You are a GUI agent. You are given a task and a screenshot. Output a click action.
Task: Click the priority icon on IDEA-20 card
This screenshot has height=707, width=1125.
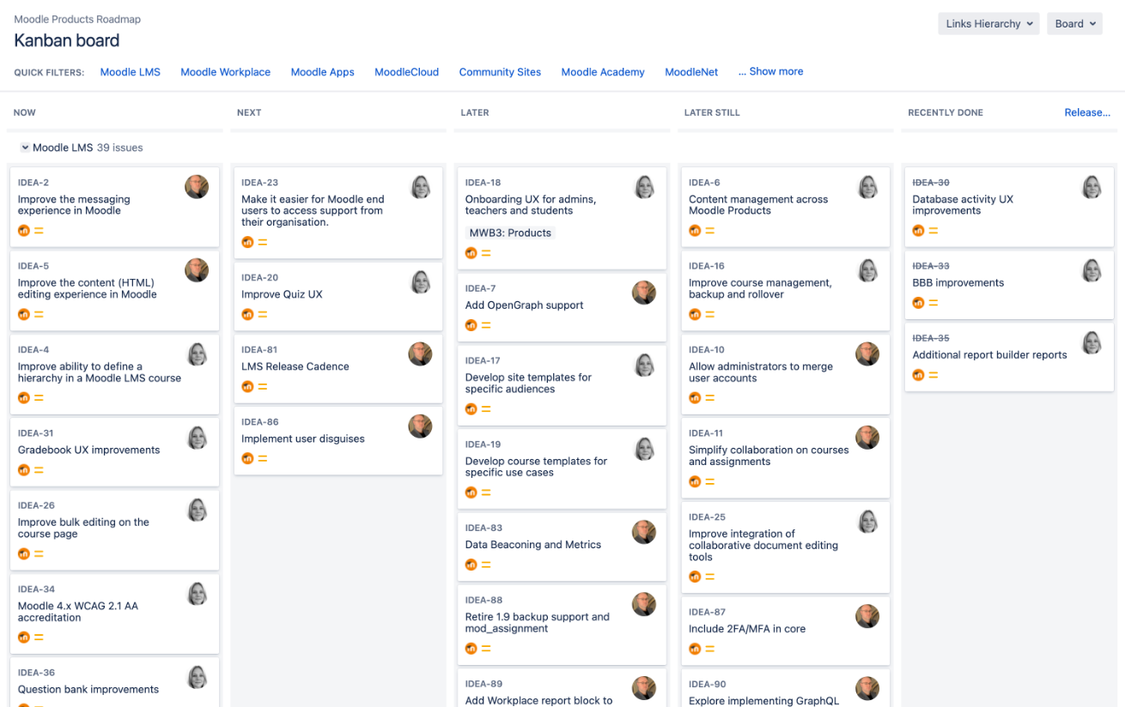tap(263, 315)
